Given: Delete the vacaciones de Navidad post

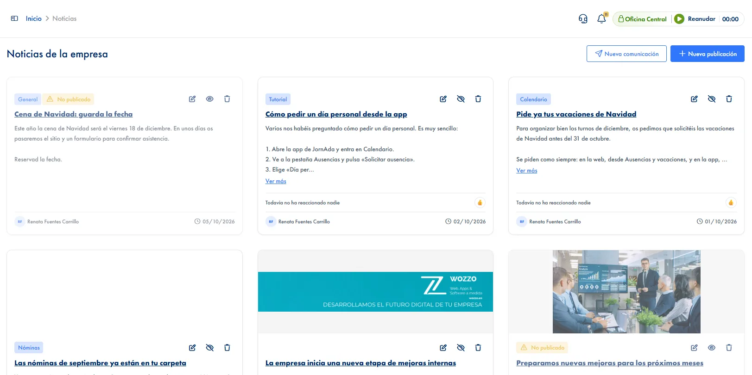Looking at the screenshot, I should click(x=729, y=99).
